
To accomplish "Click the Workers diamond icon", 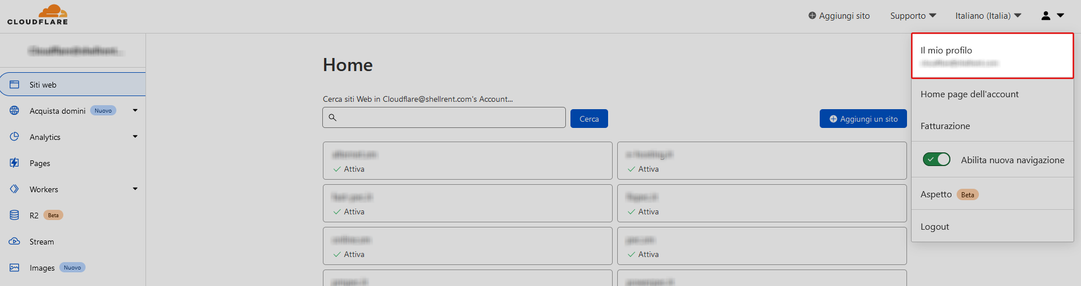I will [x=14, y=189].
